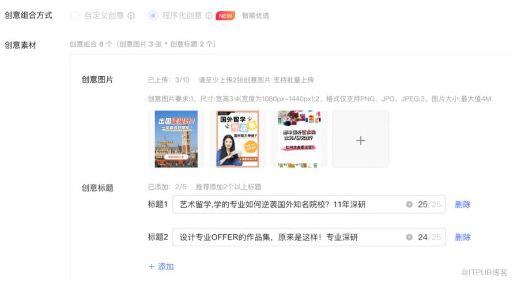Image resolution: width=513 pixels, height=281 pixels.
Task: Click the red NEW badge
Action: click(x=225, y=16)
